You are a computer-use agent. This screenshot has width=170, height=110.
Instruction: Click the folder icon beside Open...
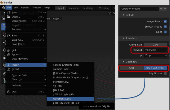(x=9, y=17)
